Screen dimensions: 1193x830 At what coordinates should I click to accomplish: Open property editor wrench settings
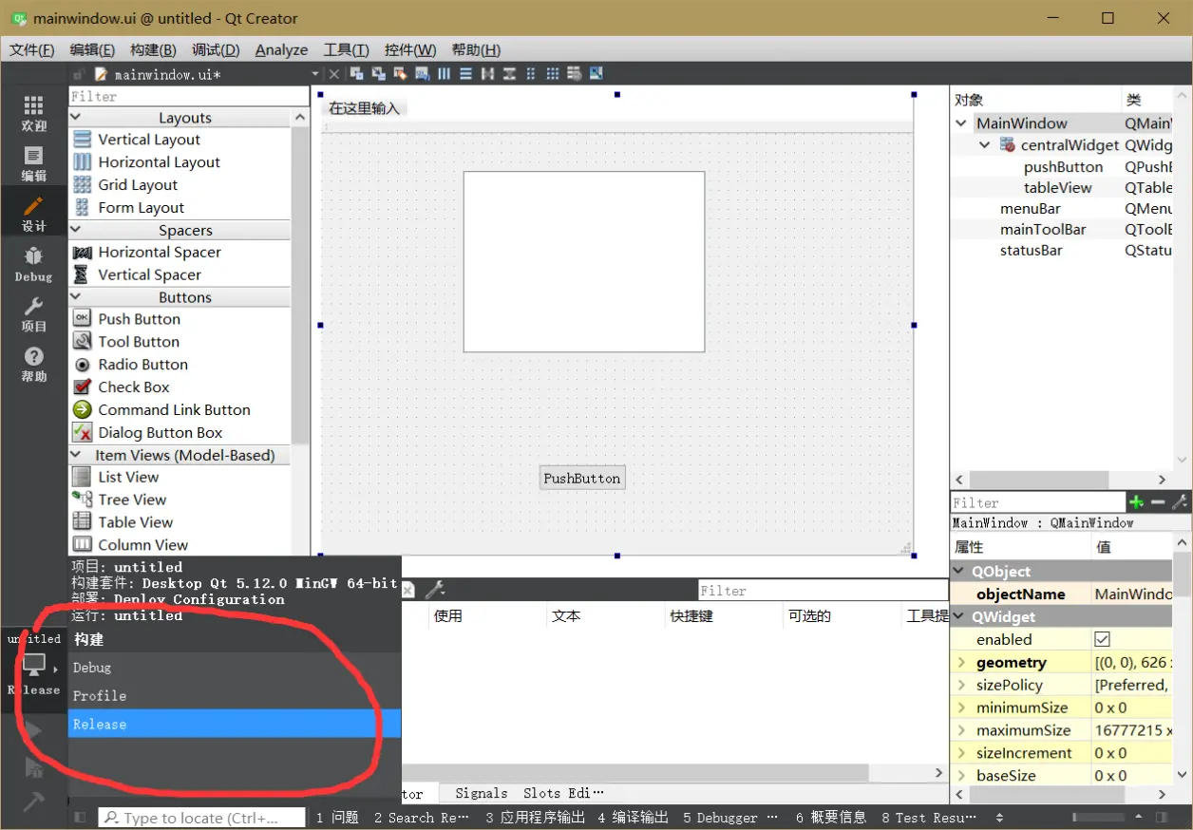[1179, 502]
